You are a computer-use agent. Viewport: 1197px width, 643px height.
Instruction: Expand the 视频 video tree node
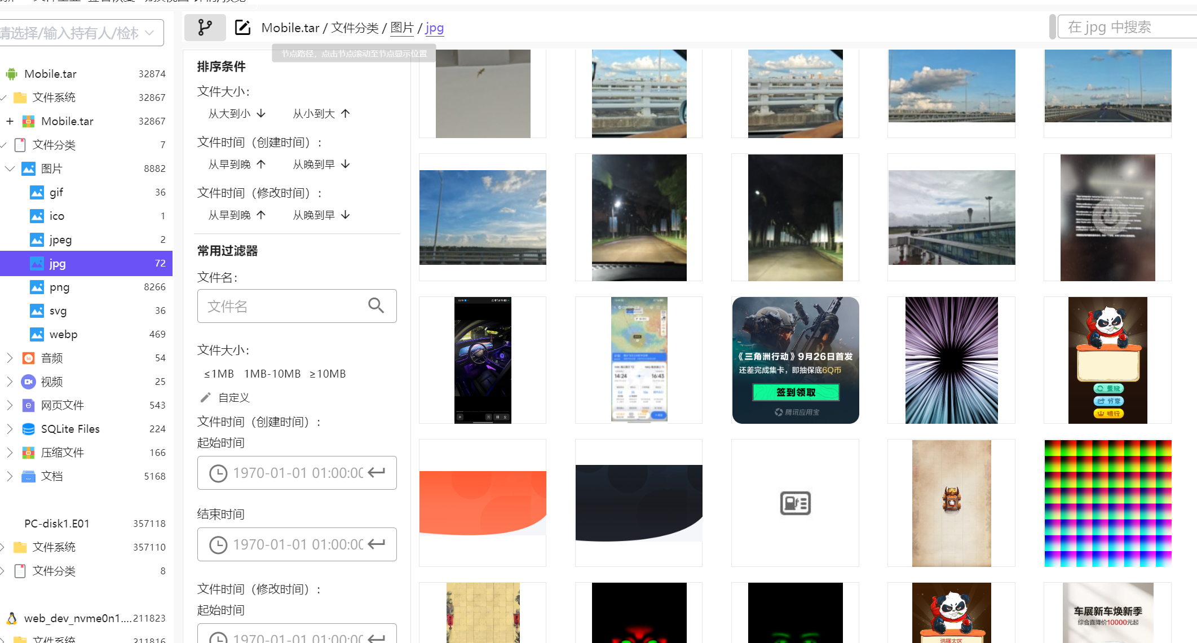point(10,382)
